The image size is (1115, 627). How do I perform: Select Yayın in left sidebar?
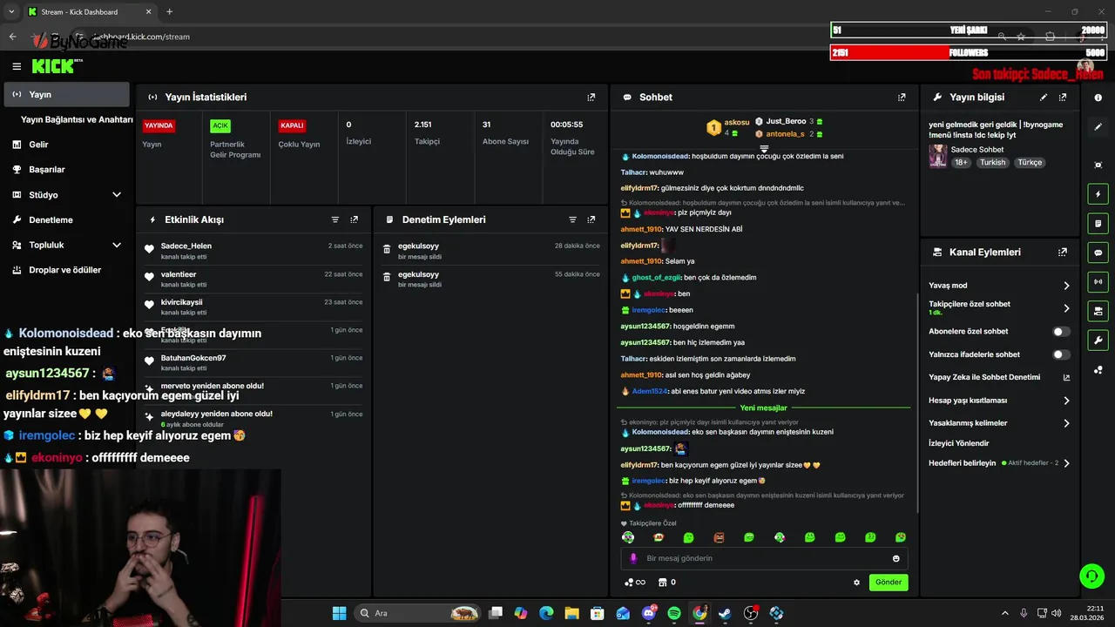66,94
